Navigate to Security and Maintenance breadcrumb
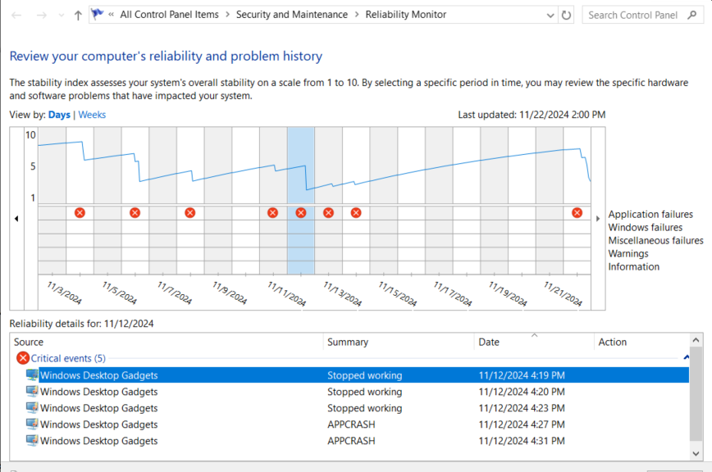 (292, 15)
